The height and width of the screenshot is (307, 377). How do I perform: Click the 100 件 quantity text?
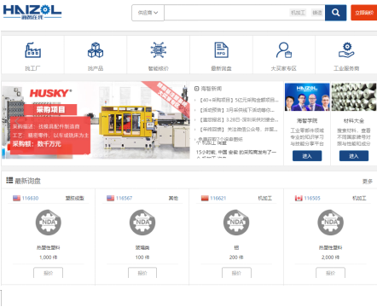142,258
